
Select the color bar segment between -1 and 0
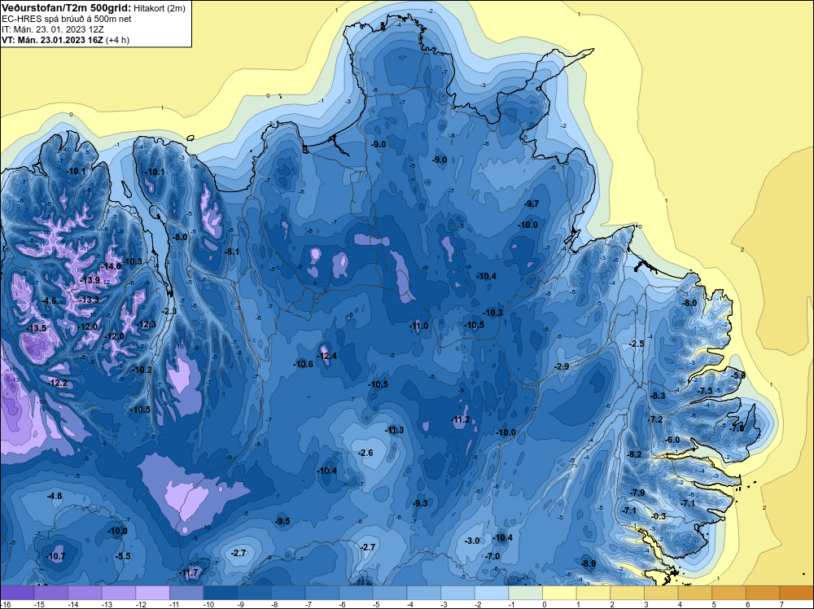tap(525, 593)
